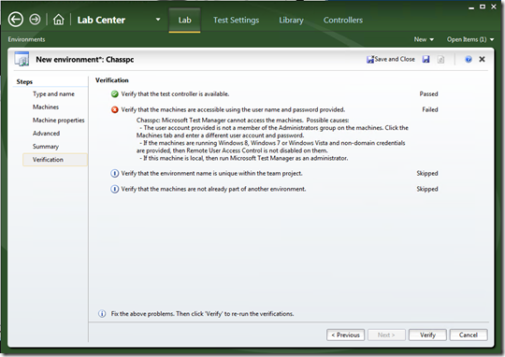The width and height of the screenshot is (505, 357).
Task: Click the disabled Next > button
Action: 386,335
